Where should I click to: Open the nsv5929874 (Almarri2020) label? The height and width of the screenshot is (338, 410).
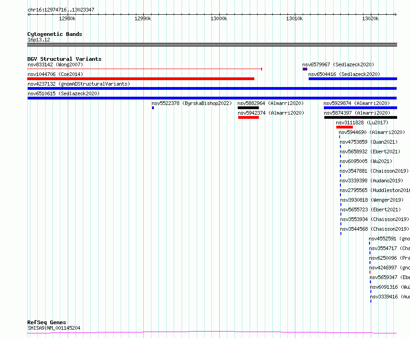pos(357,103)
